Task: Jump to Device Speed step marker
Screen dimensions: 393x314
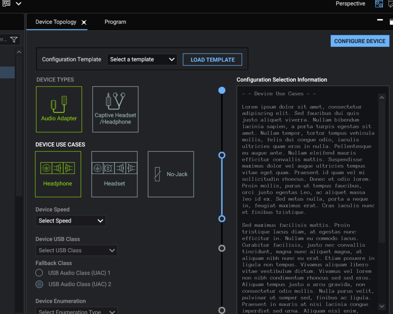Action: [222, 219]
